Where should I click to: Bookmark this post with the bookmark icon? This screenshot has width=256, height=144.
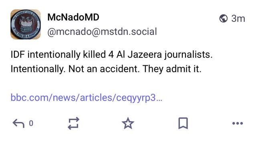[183, 123]
